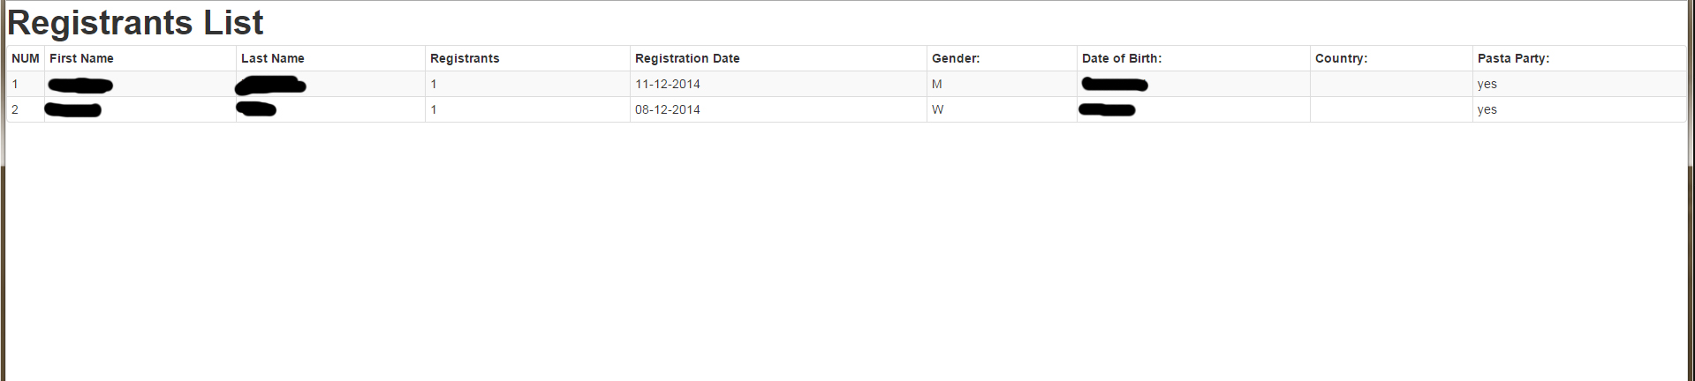Screen dimensions: 1695x381
Task: Select Pasta Party yes in second row
Action: (1487, 109)
